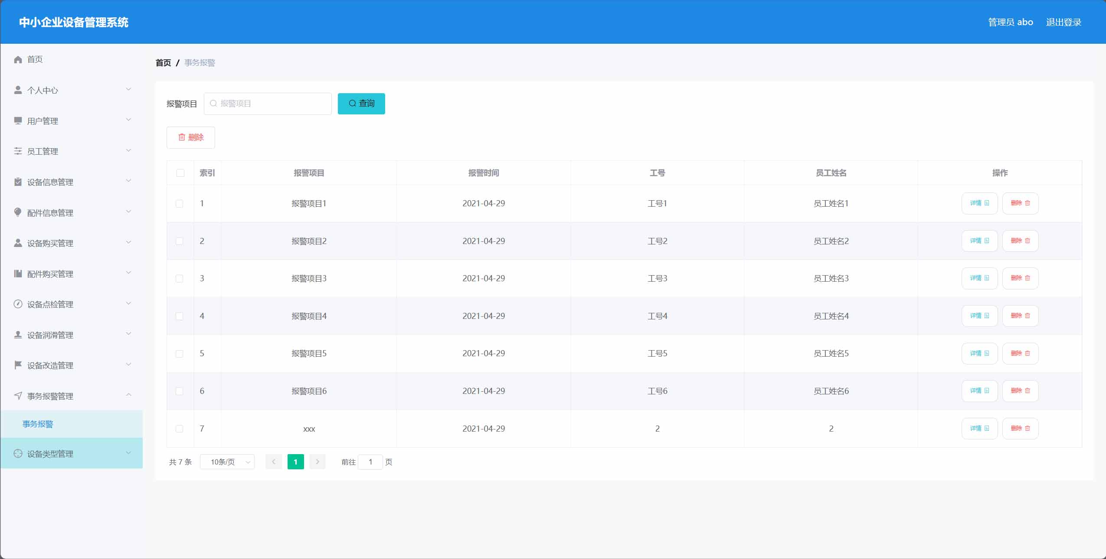This screenshot has width=1106, height=559.
Task: Focus the 前往 page number input
Action: (370, 462)
